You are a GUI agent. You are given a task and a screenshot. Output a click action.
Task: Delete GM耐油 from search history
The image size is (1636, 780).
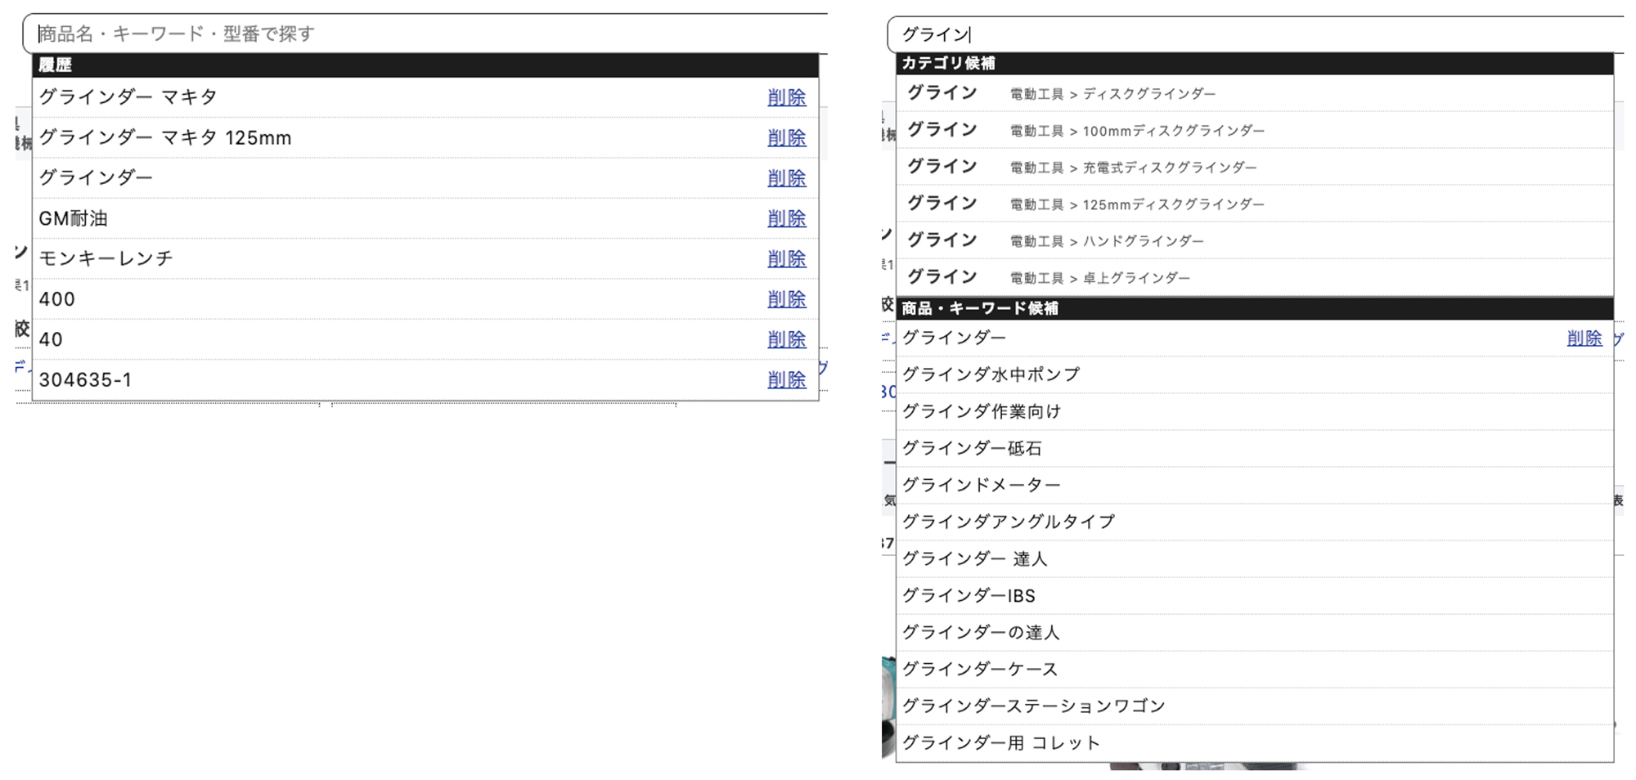tap(786, 218)
